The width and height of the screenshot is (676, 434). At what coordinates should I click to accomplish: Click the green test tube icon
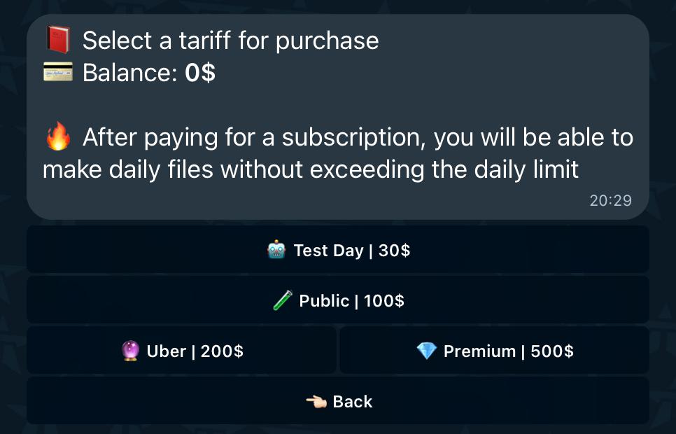[283, 300]
